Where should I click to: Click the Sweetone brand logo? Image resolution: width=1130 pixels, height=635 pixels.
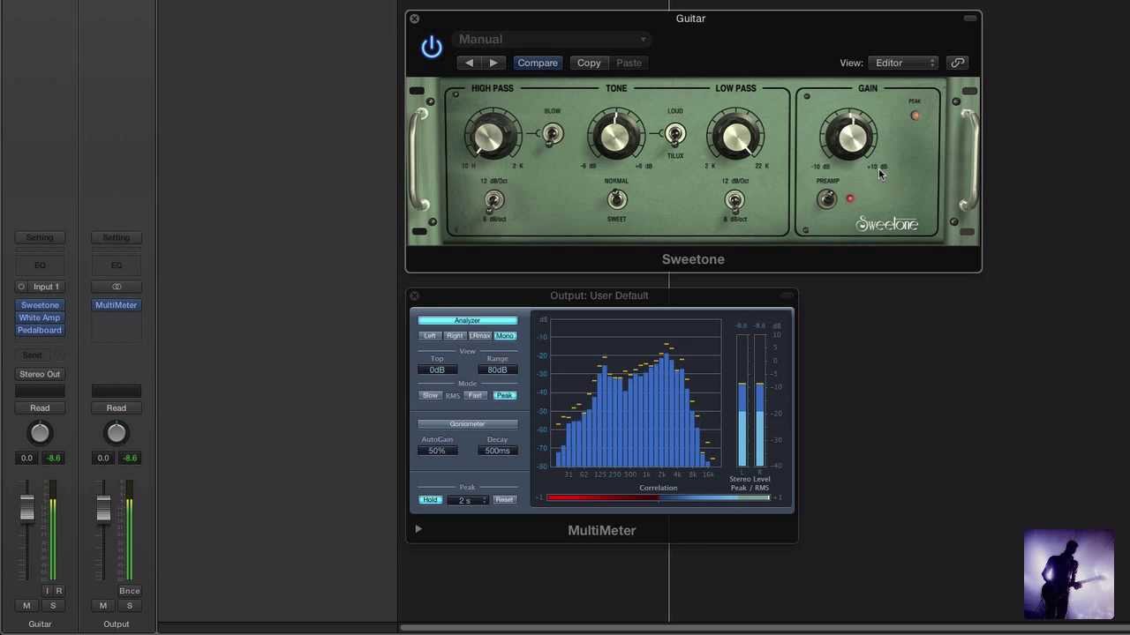click(x=887, y=224)
